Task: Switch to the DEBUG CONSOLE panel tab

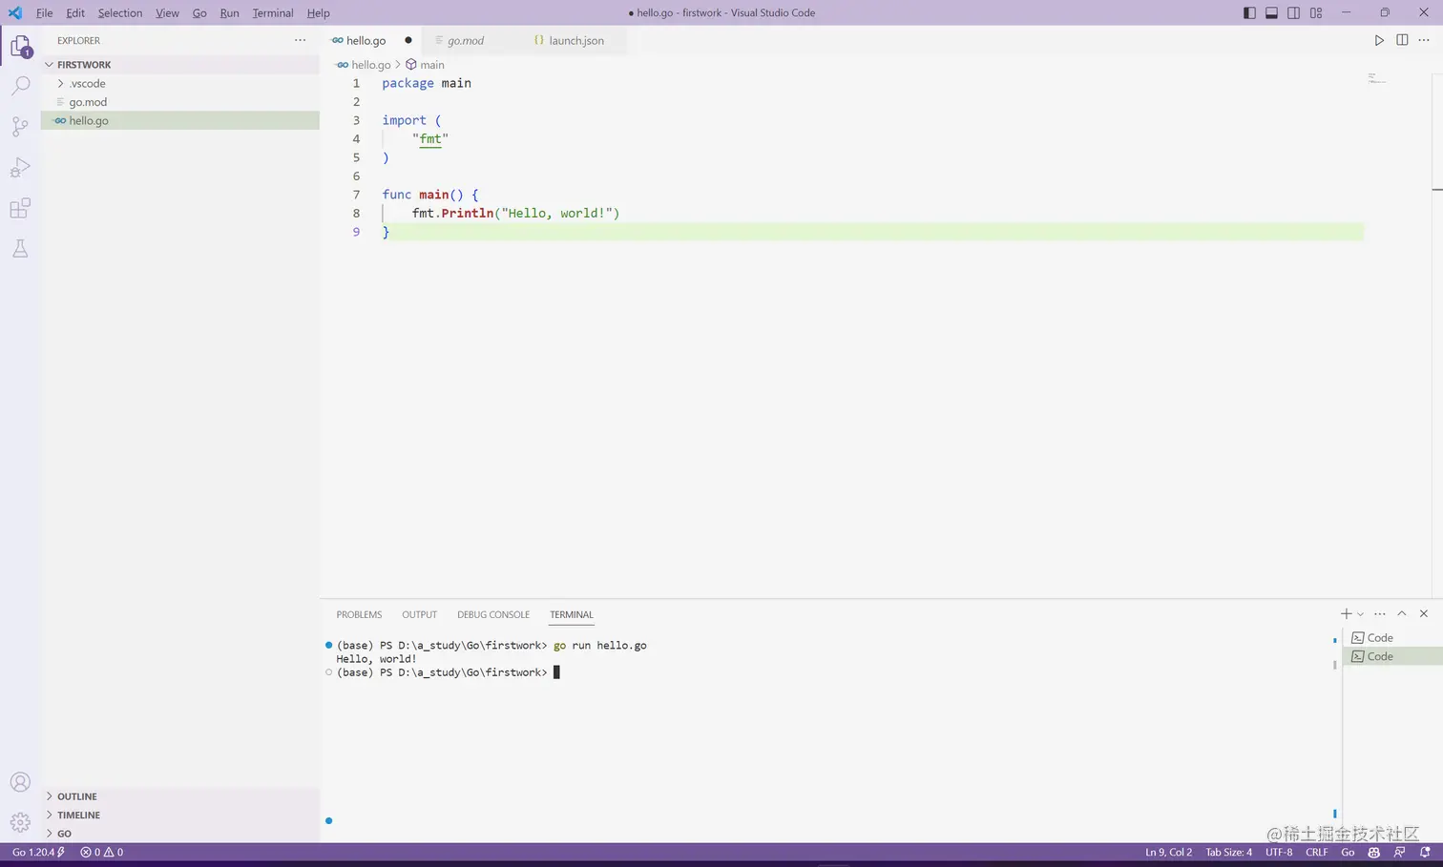Action: (493, 614)
